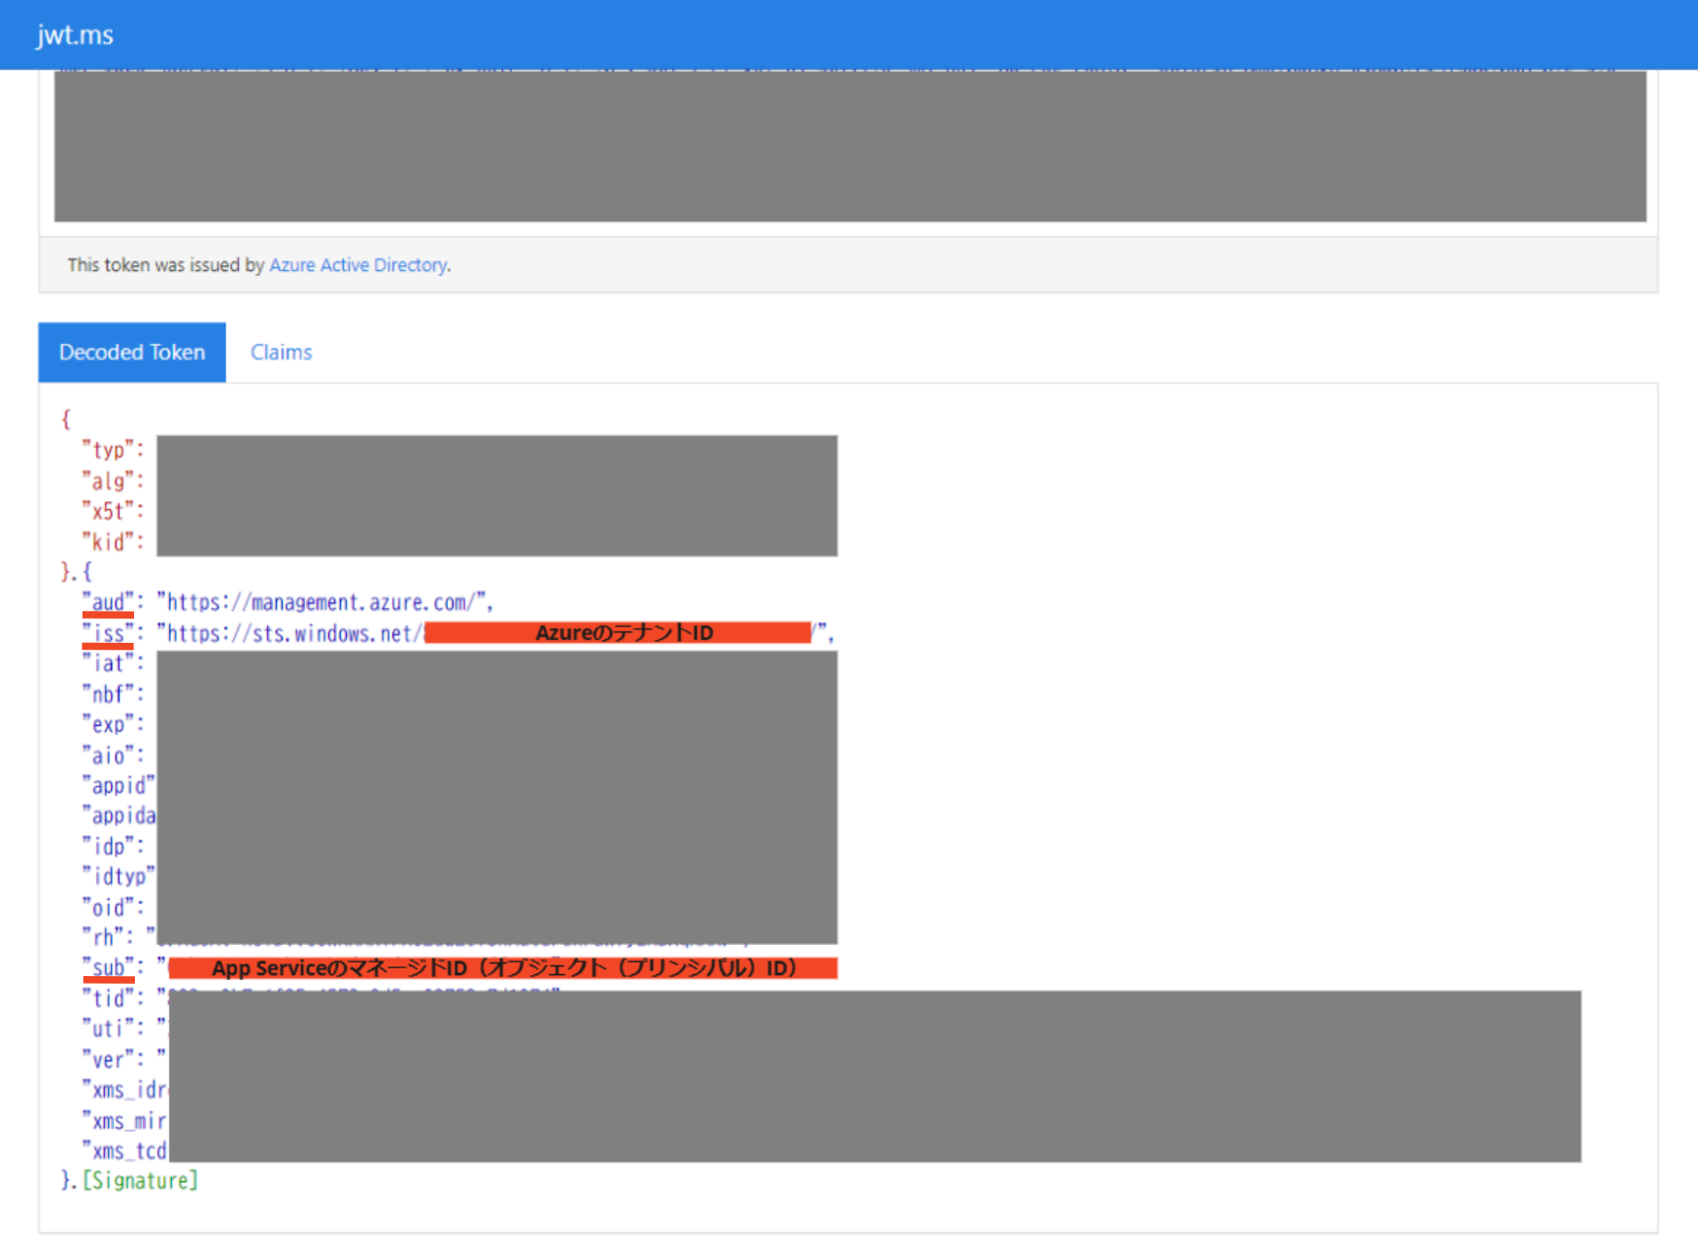Click the "ver" claim key
The width and height of the screenshot is (1698, 1249).
click(108, 1060)
